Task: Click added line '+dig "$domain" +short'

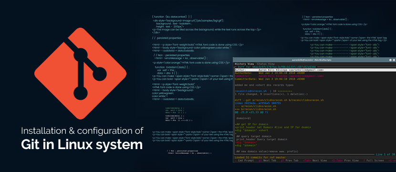Action: tap(251, 130)
